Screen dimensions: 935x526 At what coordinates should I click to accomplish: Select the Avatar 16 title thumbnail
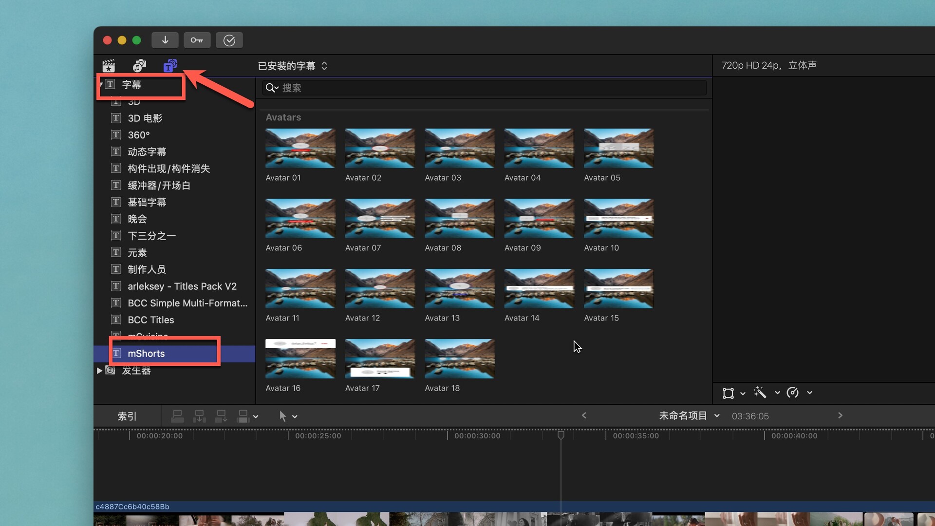300,358
